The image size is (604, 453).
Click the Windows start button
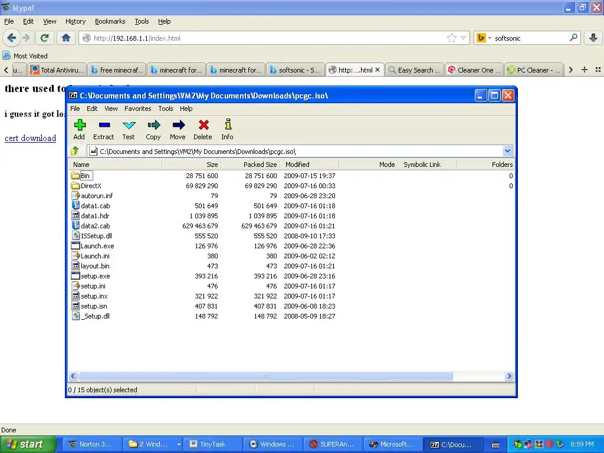(x=28, y=444)
